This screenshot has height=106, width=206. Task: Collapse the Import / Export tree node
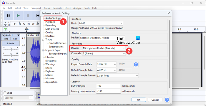coord(43,50)
